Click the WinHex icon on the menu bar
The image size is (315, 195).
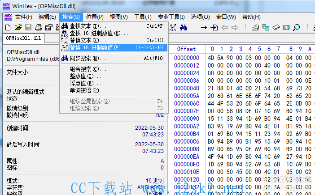[8, 17]
